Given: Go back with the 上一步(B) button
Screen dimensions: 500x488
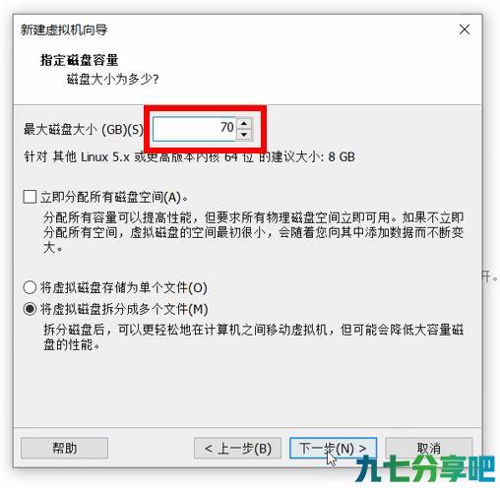Looking at the screenshot, I should pyautogui.click(x=237, y=448).
